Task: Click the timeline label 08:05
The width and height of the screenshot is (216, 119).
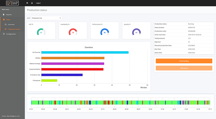Action: [115, 109]
